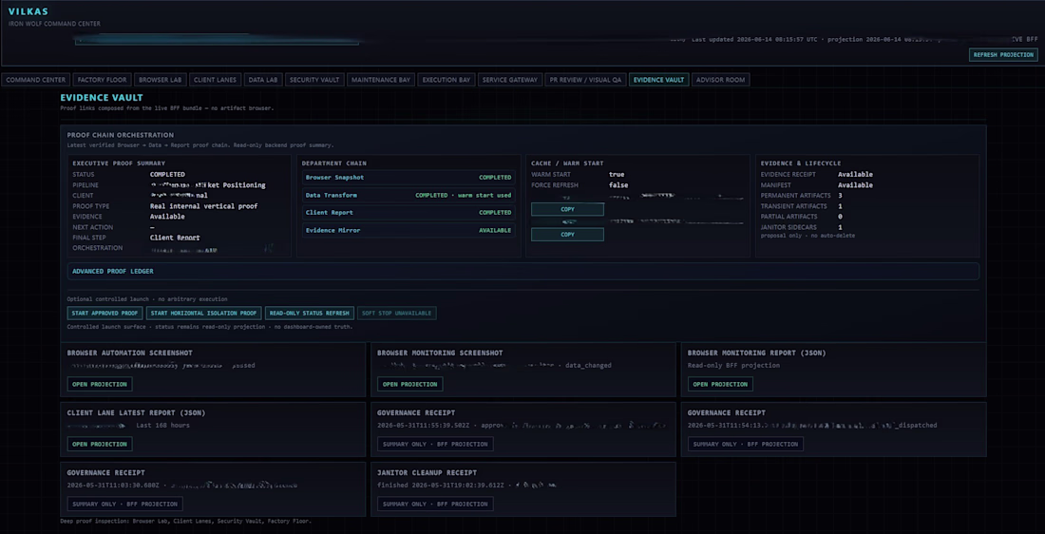The height and width of the screenshot is (534, 1045).
Task: Click the Soft Stop Unavailable button
Action: click(396, 314)
